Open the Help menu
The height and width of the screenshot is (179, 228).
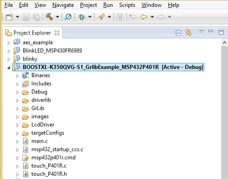(x=173, y=5)
